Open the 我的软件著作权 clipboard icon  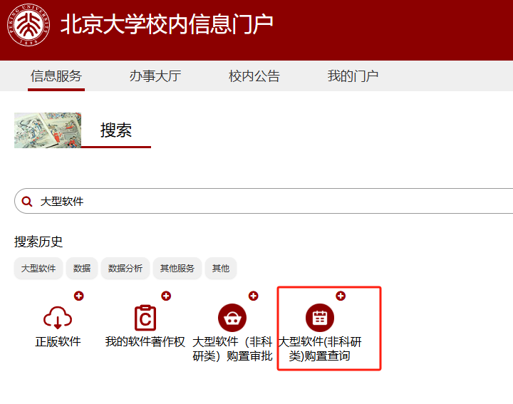(145, 318)
